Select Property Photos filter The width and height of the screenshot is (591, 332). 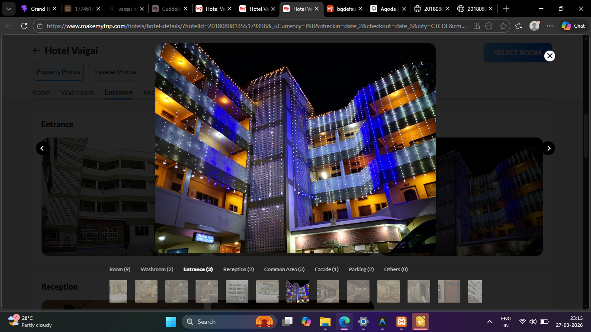[x=58, y=72]
